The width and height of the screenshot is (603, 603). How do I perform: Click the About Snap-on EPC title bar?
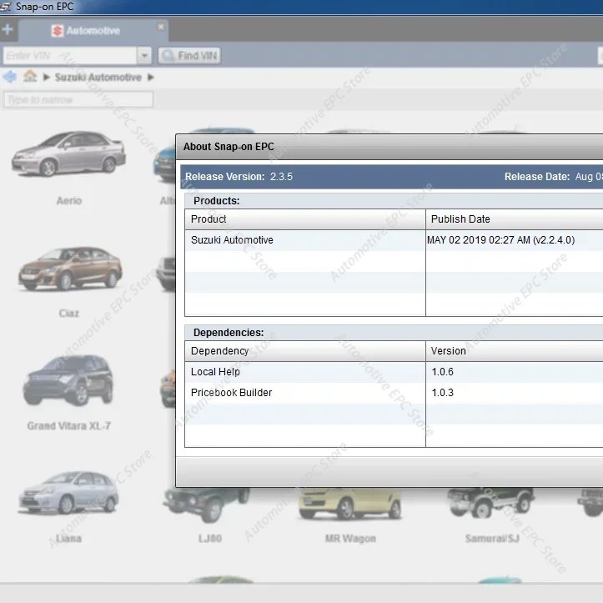point(389,147)
